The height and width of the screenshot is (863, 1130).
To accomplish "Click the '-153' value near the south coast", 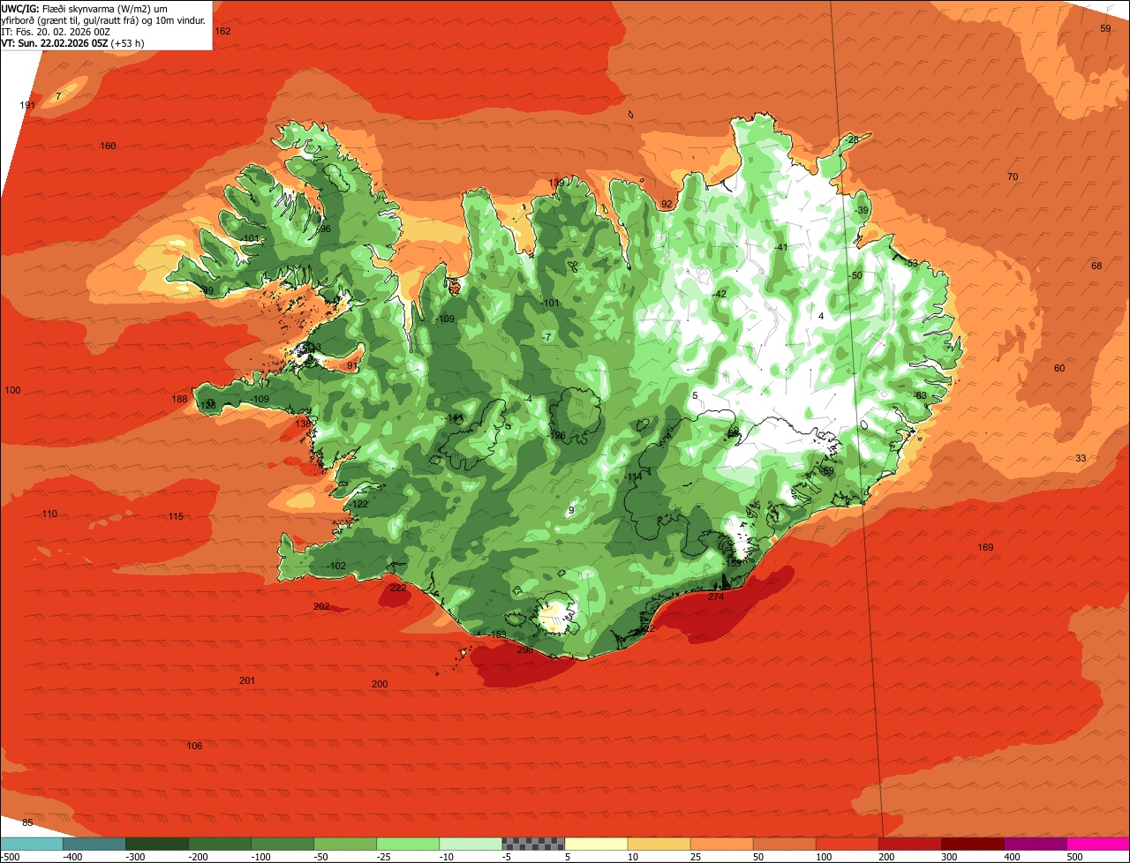I will pyautogui.click(x=497, y=634).
